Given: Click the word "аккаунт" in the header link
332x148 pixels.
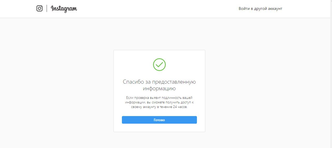Looking at the screenshot, I should pyautogui.click(x=274, y=9).
